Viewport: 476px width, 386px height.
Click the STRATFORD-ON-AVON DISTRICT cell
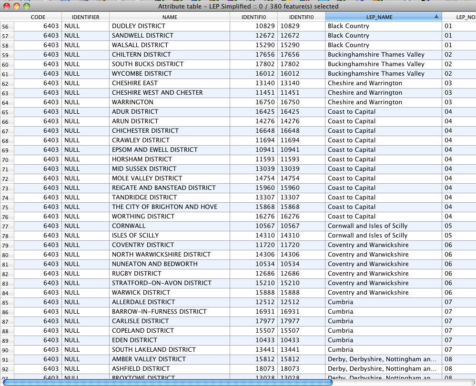pyautogui.click(x=162, y=283)
